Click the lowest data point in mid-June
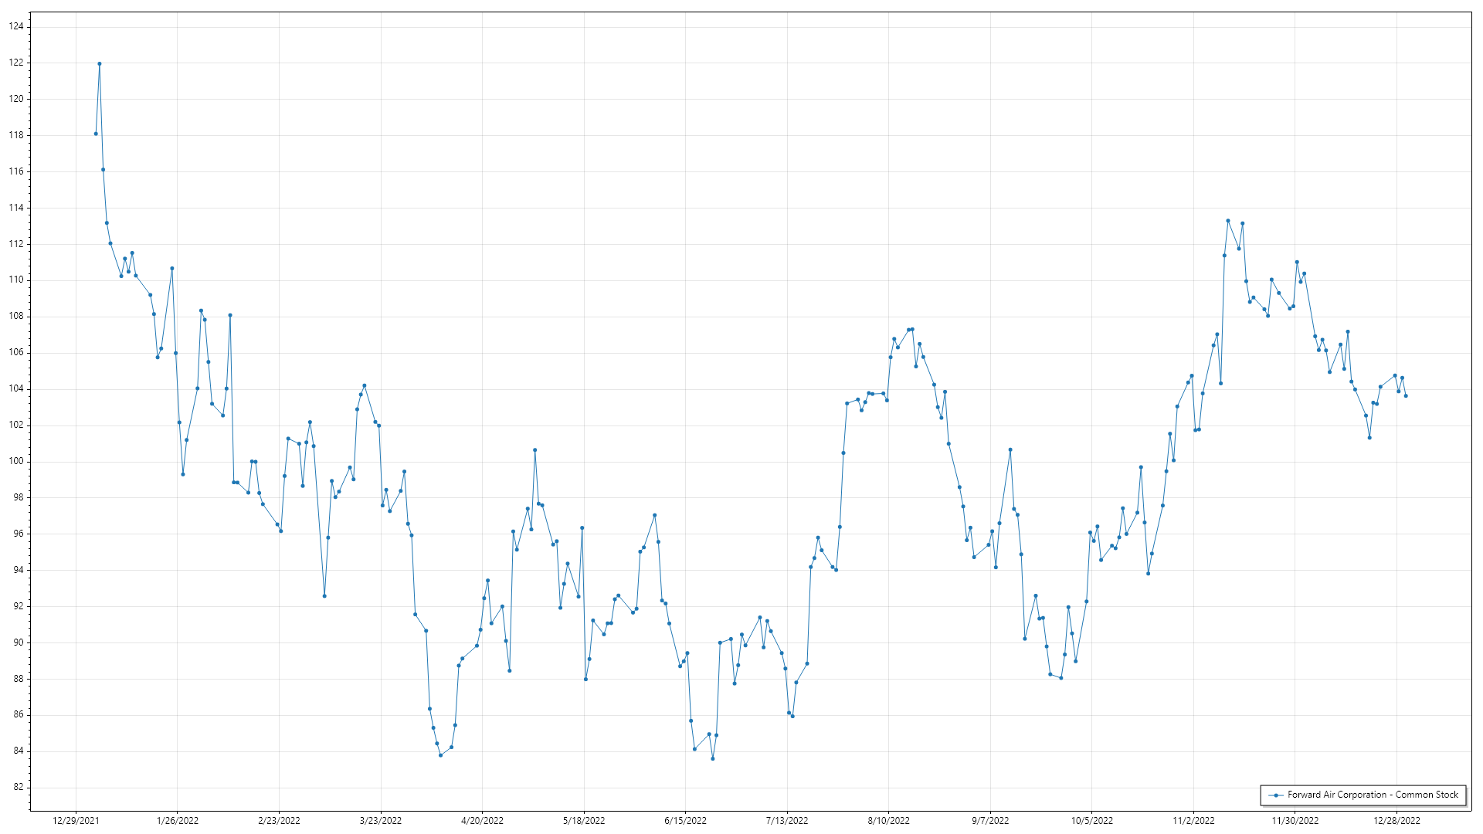Viewport: 1483px width, 834px height. point(713,758)
